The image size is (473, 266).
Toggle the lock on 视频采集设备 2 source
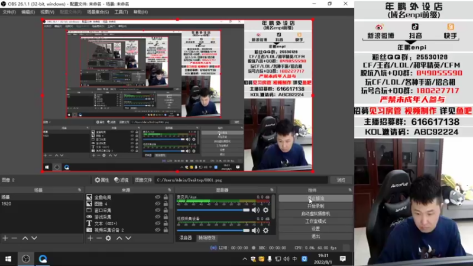coord(166,230)
